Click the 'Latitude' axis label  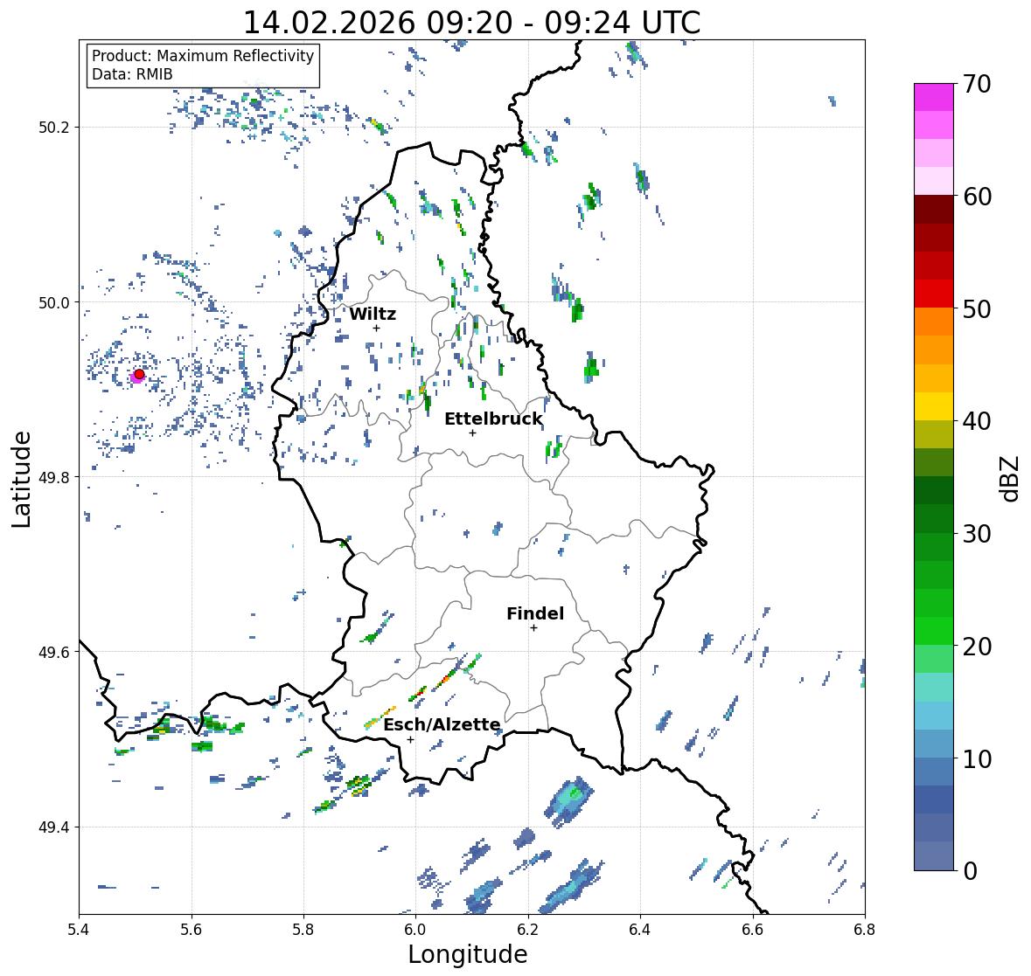point(22,479)
